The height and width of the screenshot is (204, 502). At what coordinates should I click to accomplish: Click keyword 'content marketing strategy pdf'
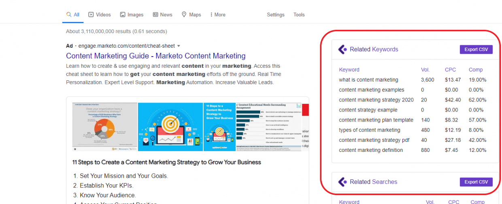[x=374, y=140]
